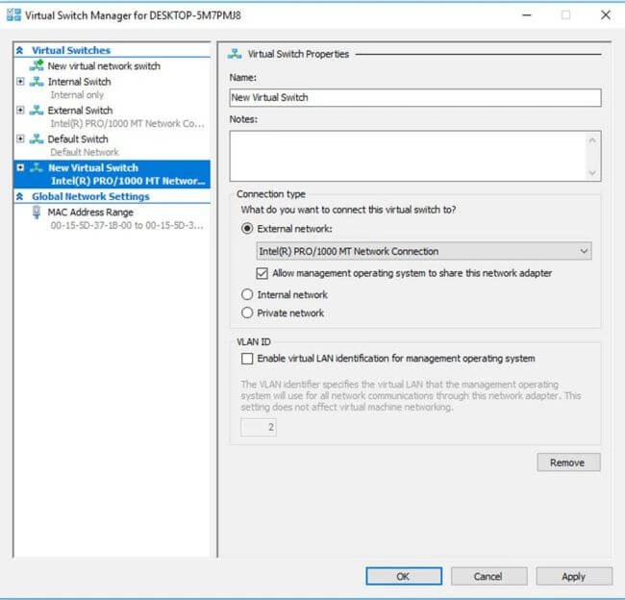Click the Cancel button
Screen dimensions: 625x600
click(489, 576)
